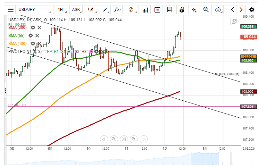This screenshot has width=259, height=167.
Task: Click the padlock lock icon
Action: coord(182,10)
